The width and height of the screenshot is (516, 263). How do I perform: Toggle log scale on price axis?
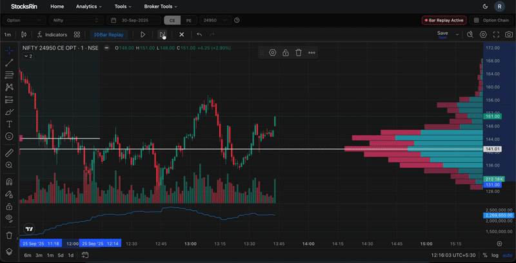(x=495, y=255)
